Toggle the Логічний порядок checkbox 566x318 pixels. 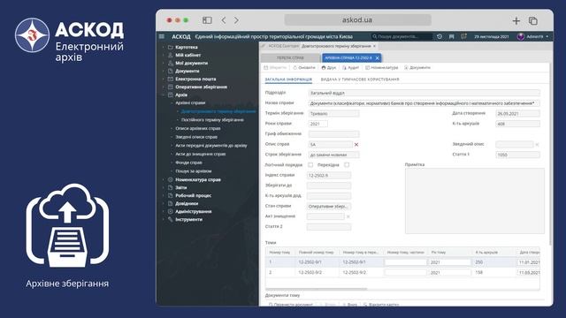(310, 165)
